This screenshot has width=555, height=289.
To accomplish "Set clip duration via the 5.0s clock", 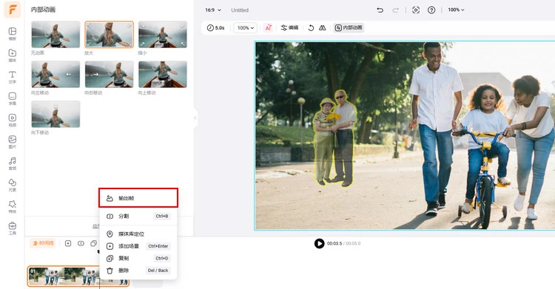I will coord(216,27).
